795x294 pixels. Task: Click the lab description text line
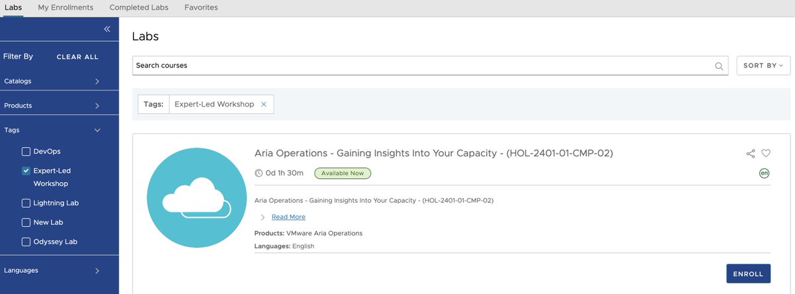coord(374,200)
